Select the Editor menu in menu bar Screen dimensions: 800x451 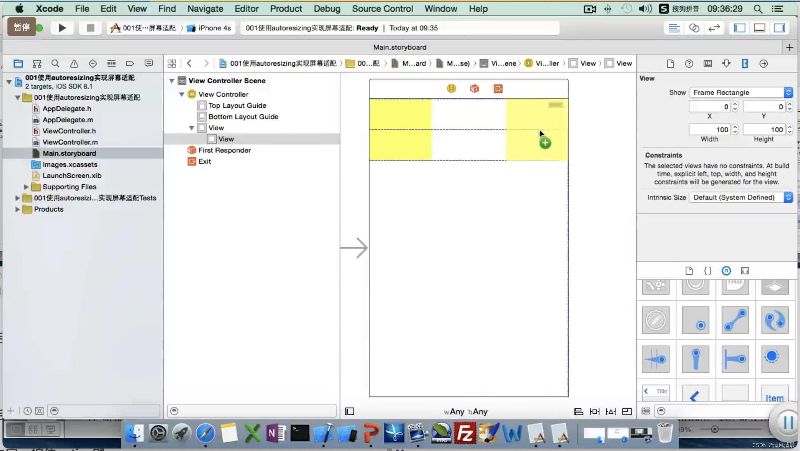(x=247, y=9)
